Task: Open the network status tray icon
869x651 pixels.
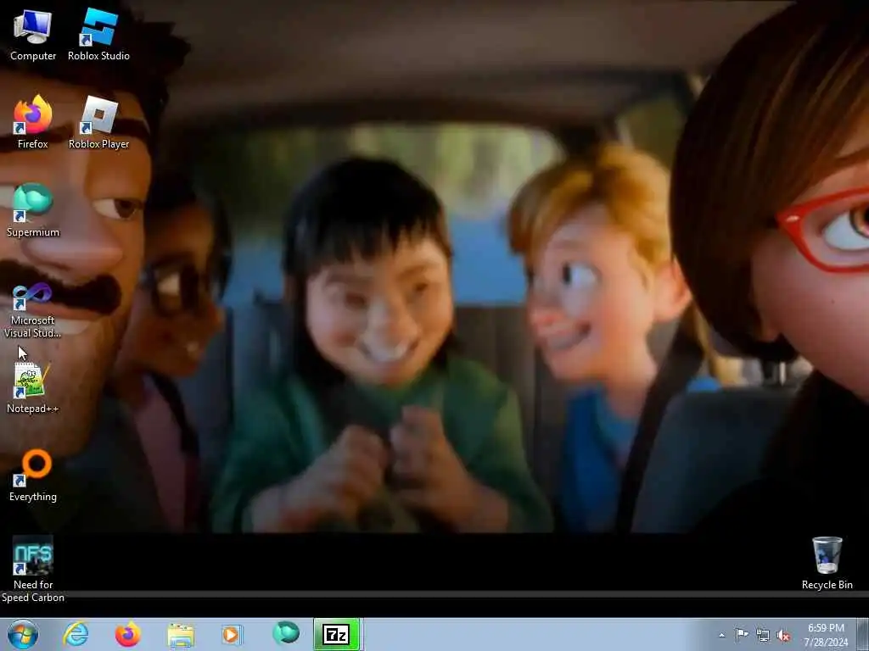Action: pyautogui.click(x=763, y=635)
